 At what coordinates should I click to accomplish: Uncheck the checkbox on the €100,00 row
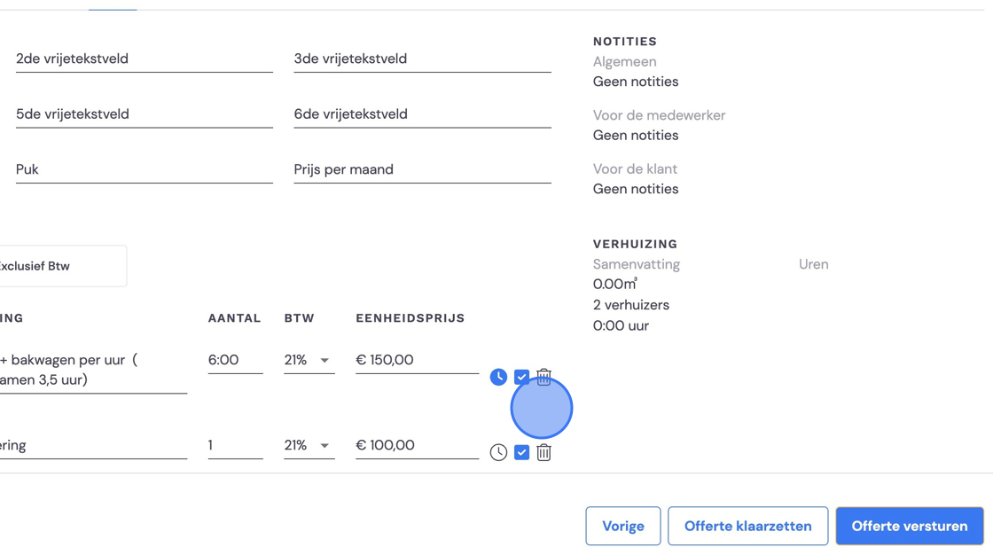pos(521,452)
